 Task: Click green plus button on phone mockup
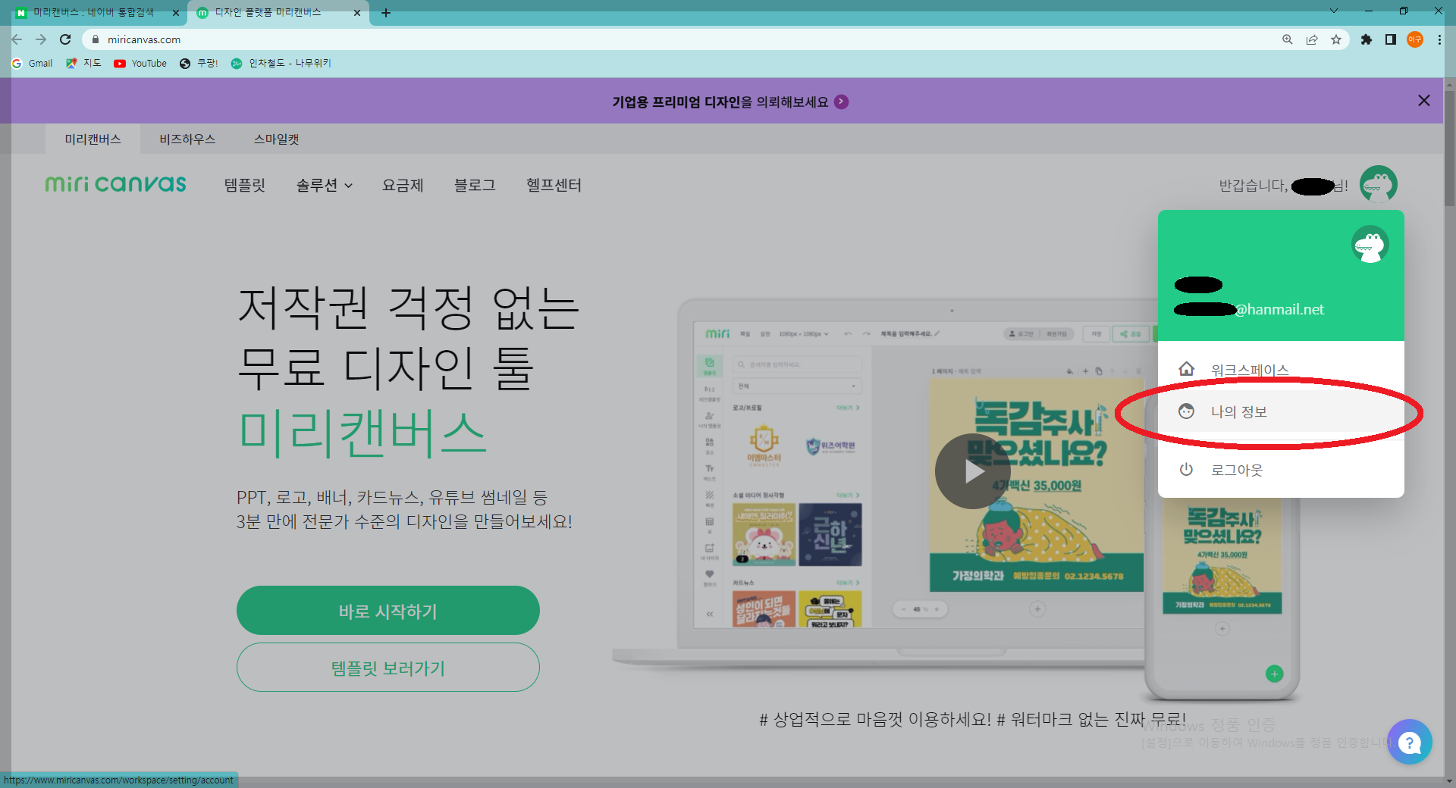pos(1275,674)
